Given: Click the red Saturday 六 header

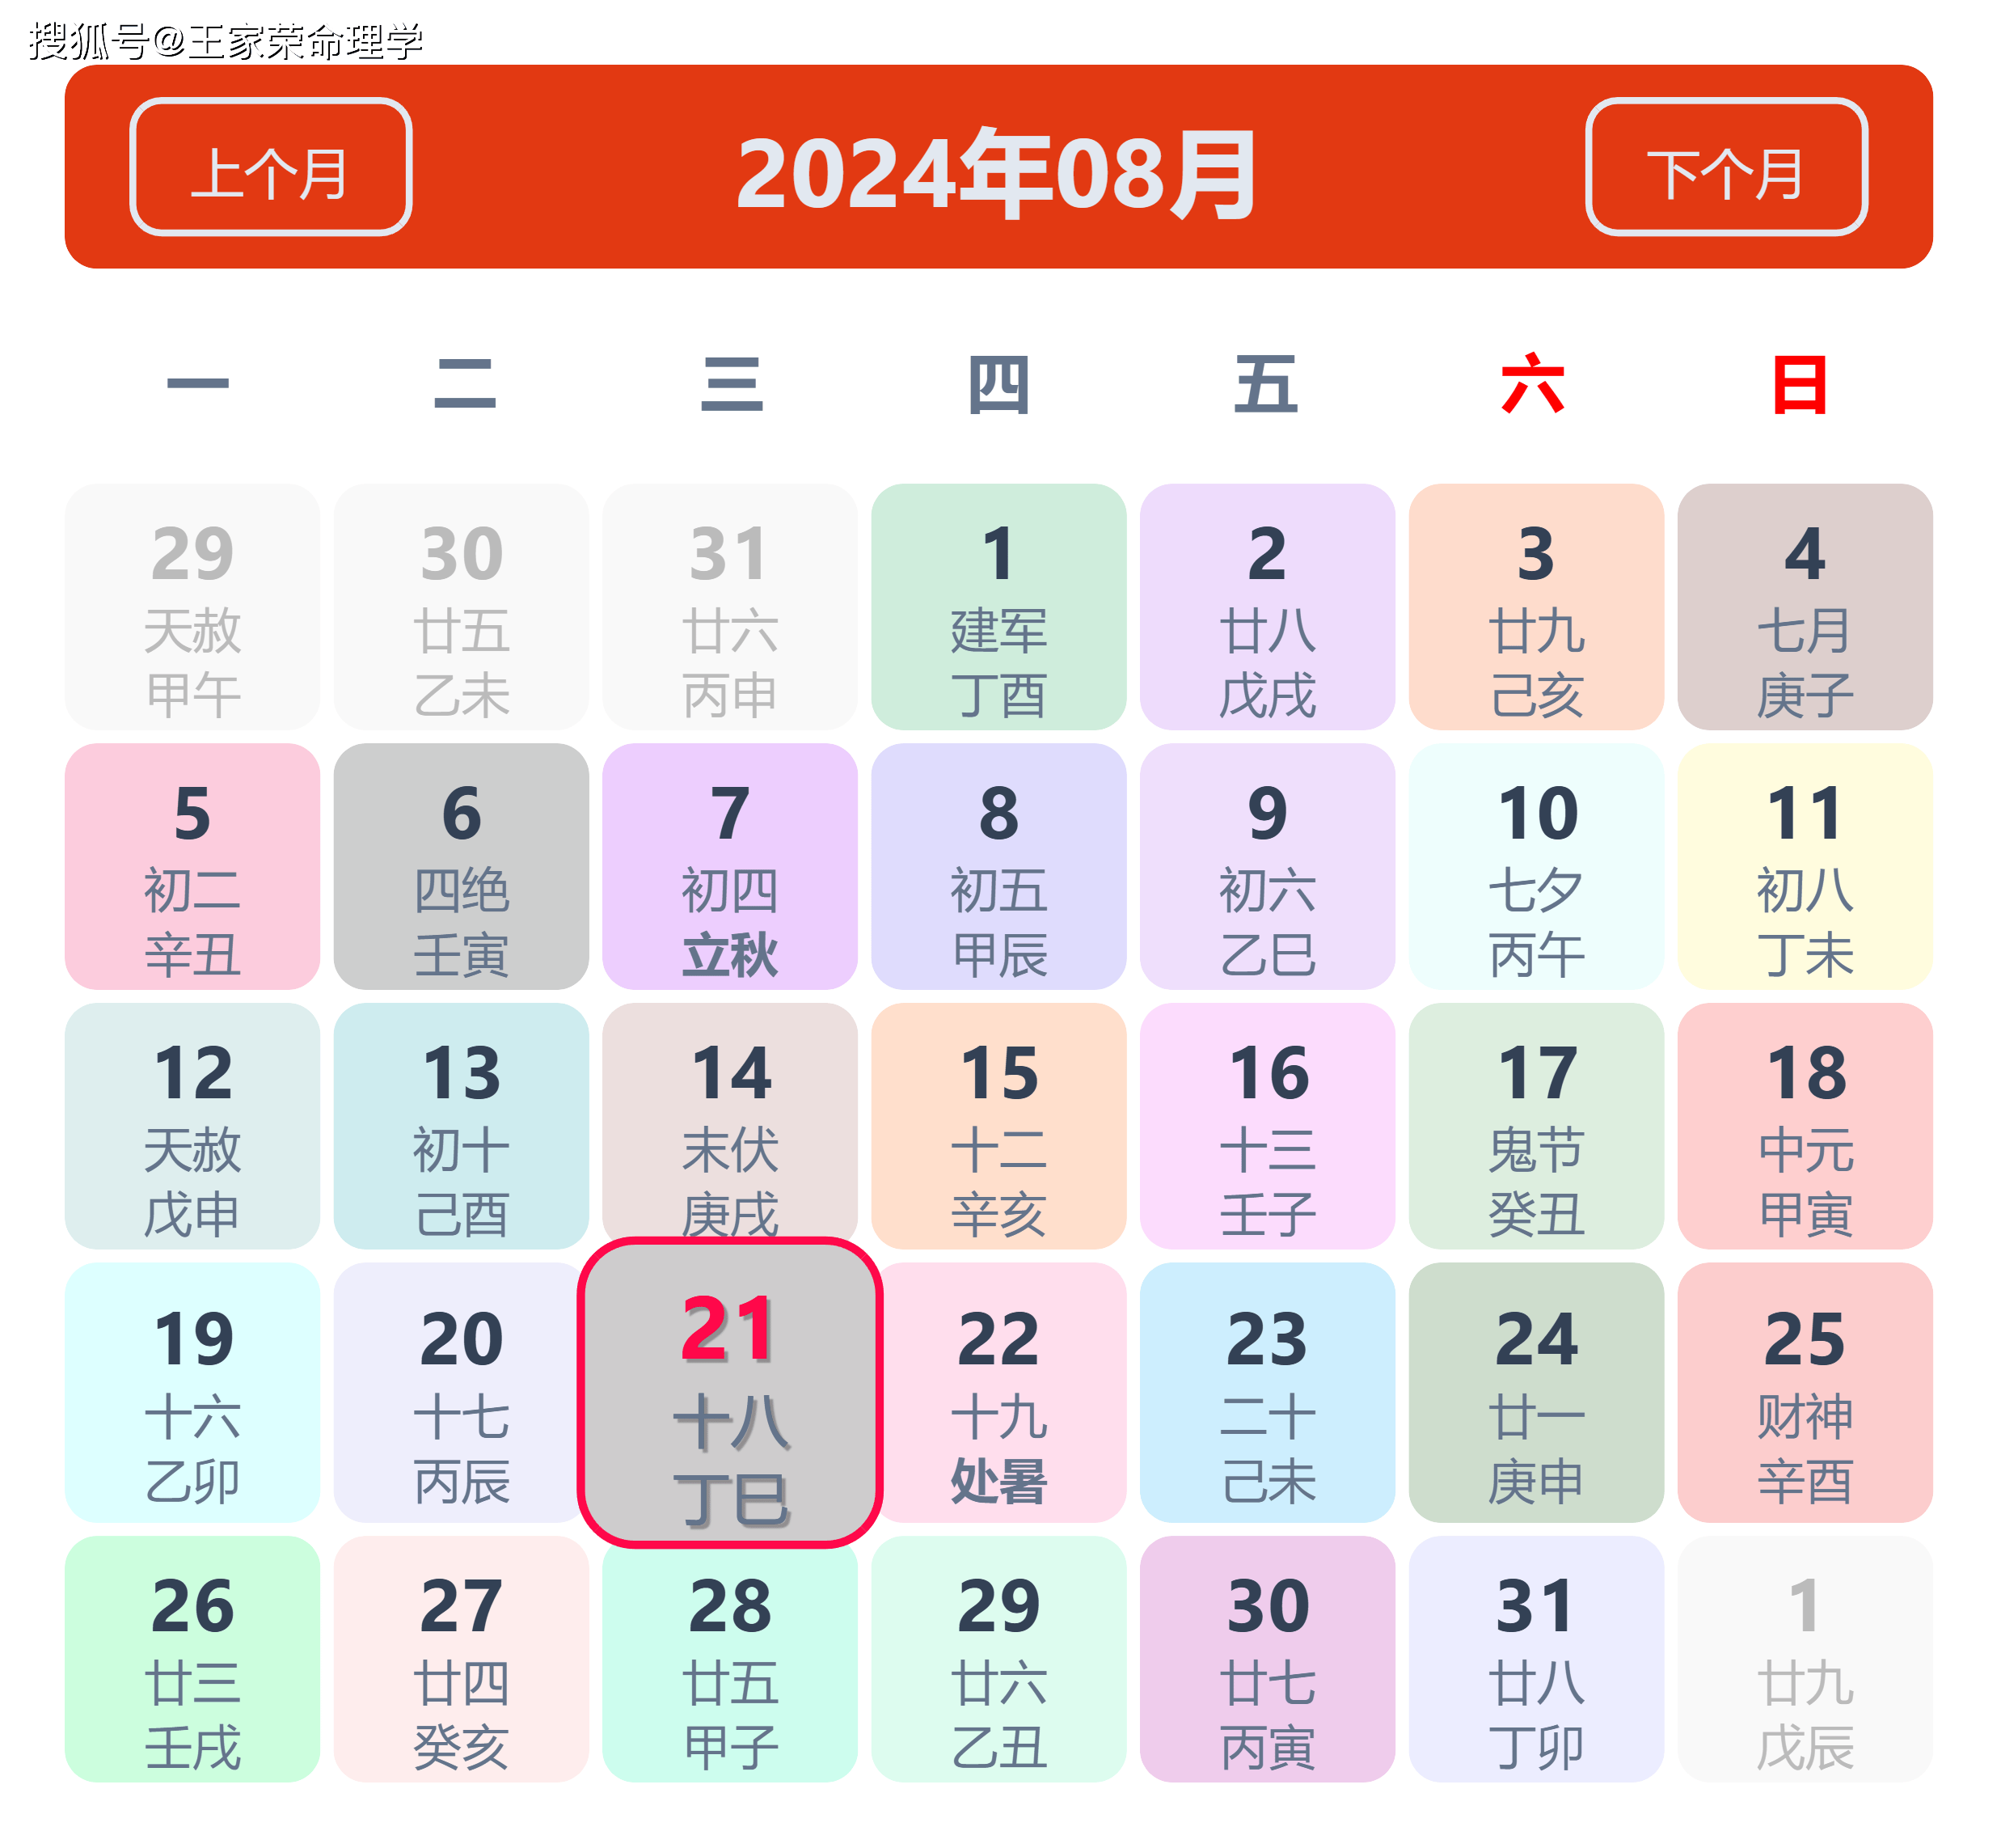Looking at the screenshot, I should point(1532,384).
